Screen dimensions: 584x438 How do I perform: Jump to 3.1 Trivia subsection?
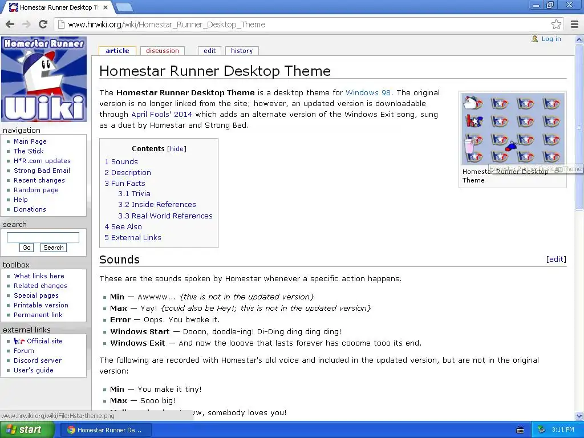point(134,194)
